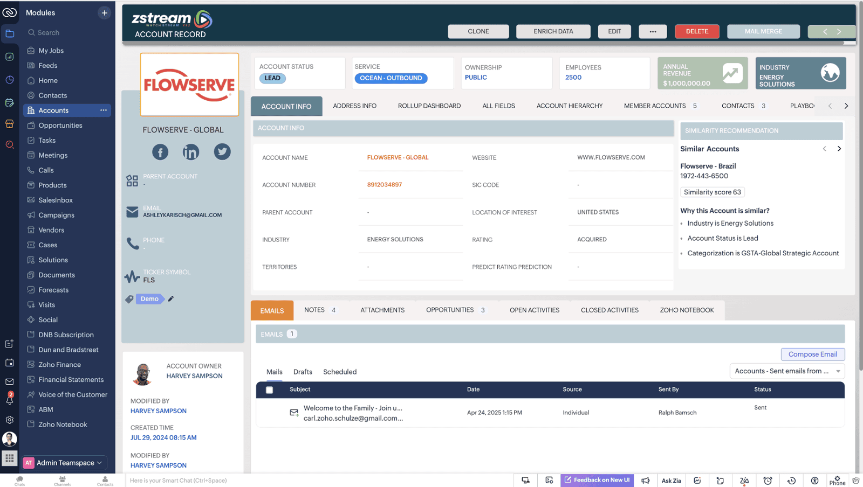This screenshot has height=487, width=863.
Task: Open the Contacts icon in bottom bar
Action: click(x=105, y=480)
